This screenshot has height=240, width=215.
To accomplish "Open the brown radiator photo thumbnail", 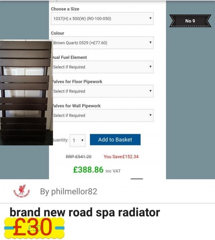I will 26,93.
